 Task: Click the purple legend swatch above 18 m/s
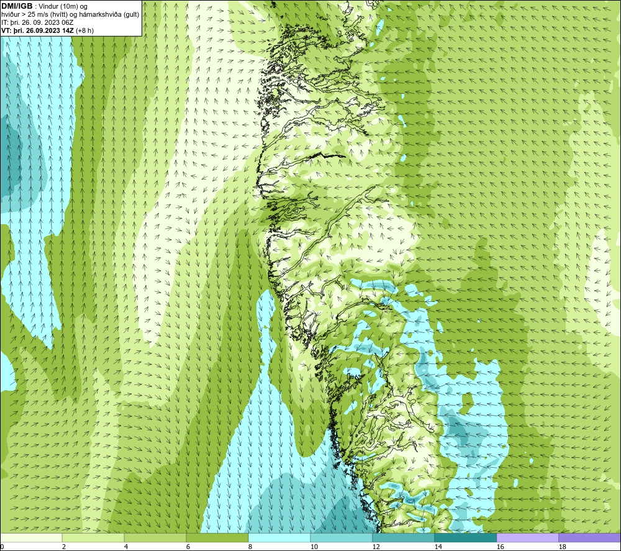(x=590, y=537)
